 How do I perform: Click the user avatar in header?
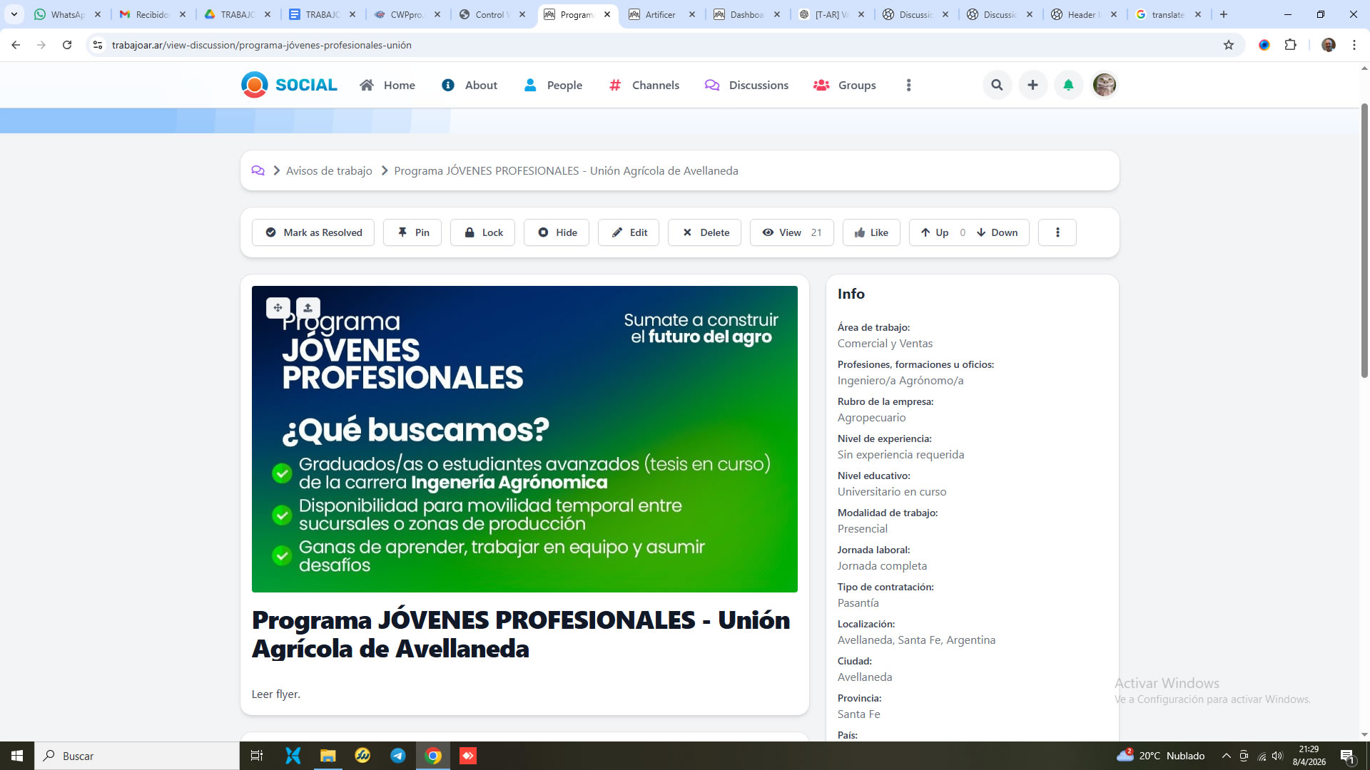click(x=1104, y=85)
